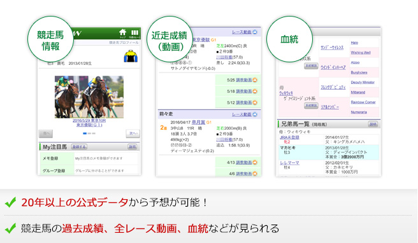Image resolution: width=418 pixels, height=243 pixels.
Task: Open the race photo of the 東京優駿
Action: pos(89,97)
